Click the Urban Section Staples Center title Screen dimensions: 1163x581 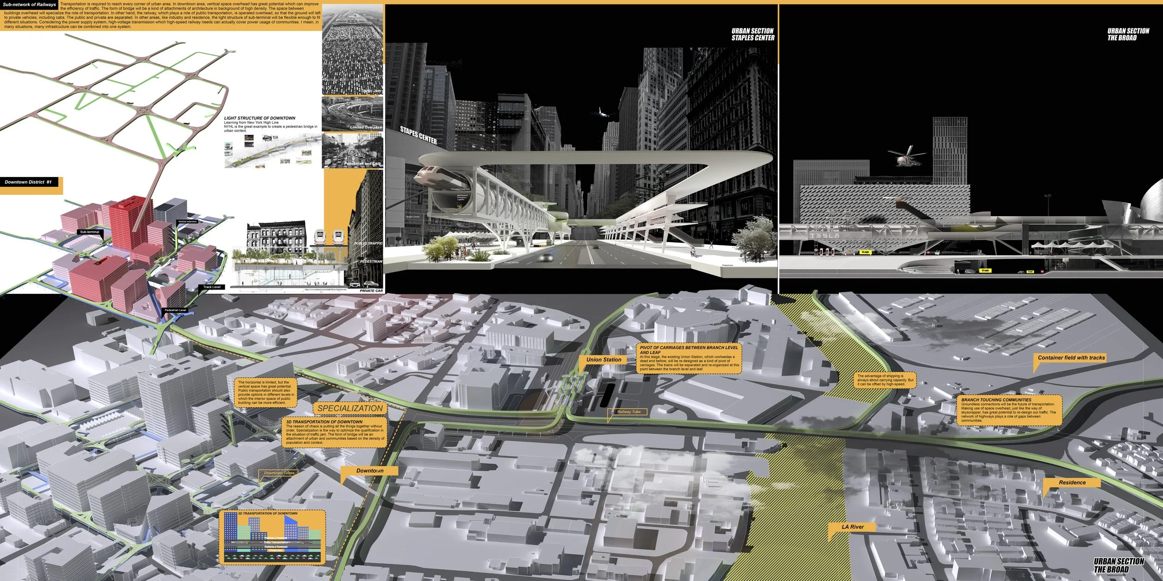click(x=752, y=34)
